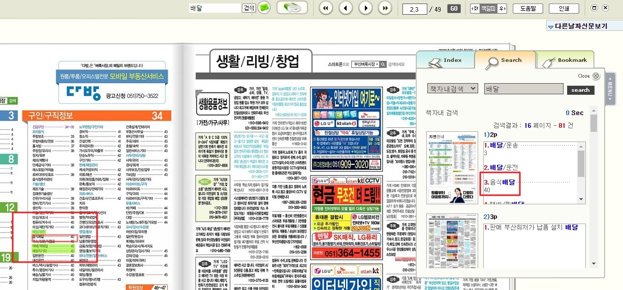Click the green drive icon button
Image resolution: width=623 pixels, height=290 pixels.
[x=292, y=8]
